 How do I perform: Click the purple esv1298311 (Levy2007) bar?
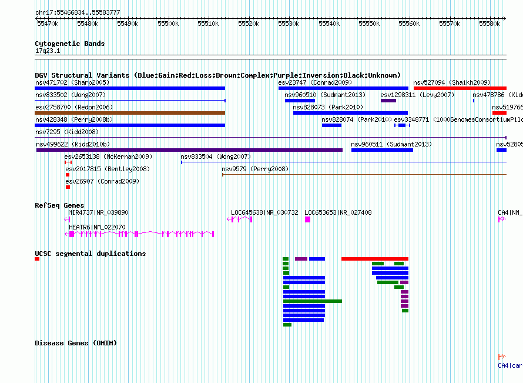point(388,101)
